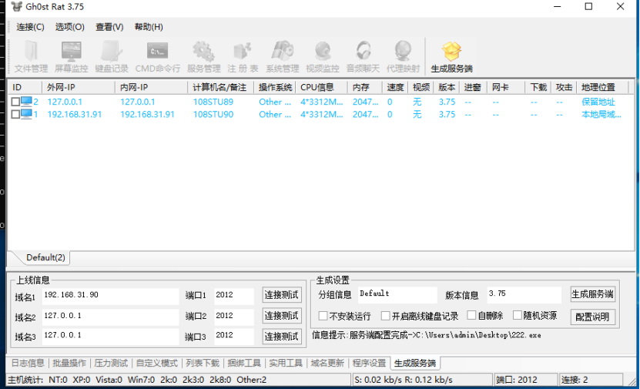Click 连接测试 for 域名3

[x=282, y=337]
